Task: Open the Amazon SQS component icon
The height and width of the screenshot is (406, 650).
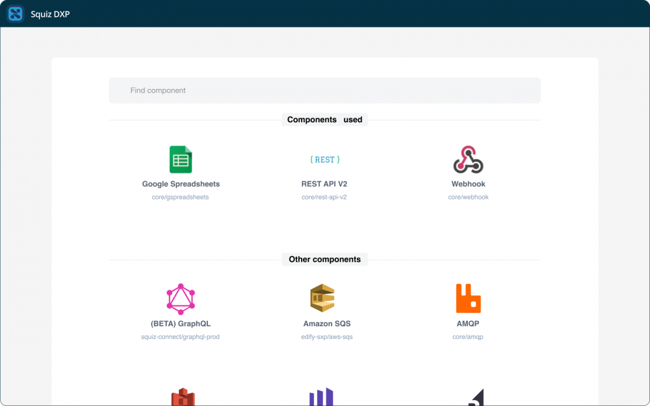Action: coord(322,299)
